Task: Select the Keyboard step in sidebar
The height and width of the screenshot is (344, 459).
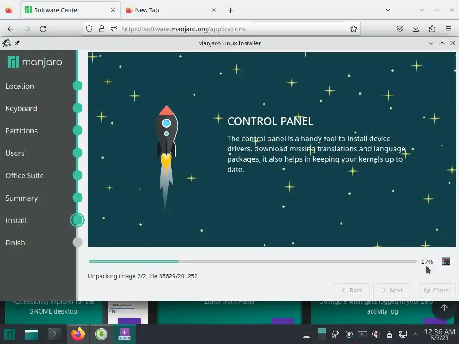Action: [x=22, y=108]
